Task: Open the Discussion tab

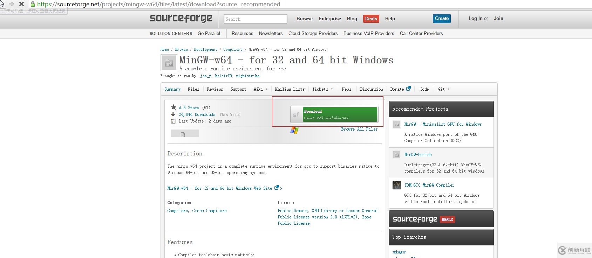Action: (372, 89)
